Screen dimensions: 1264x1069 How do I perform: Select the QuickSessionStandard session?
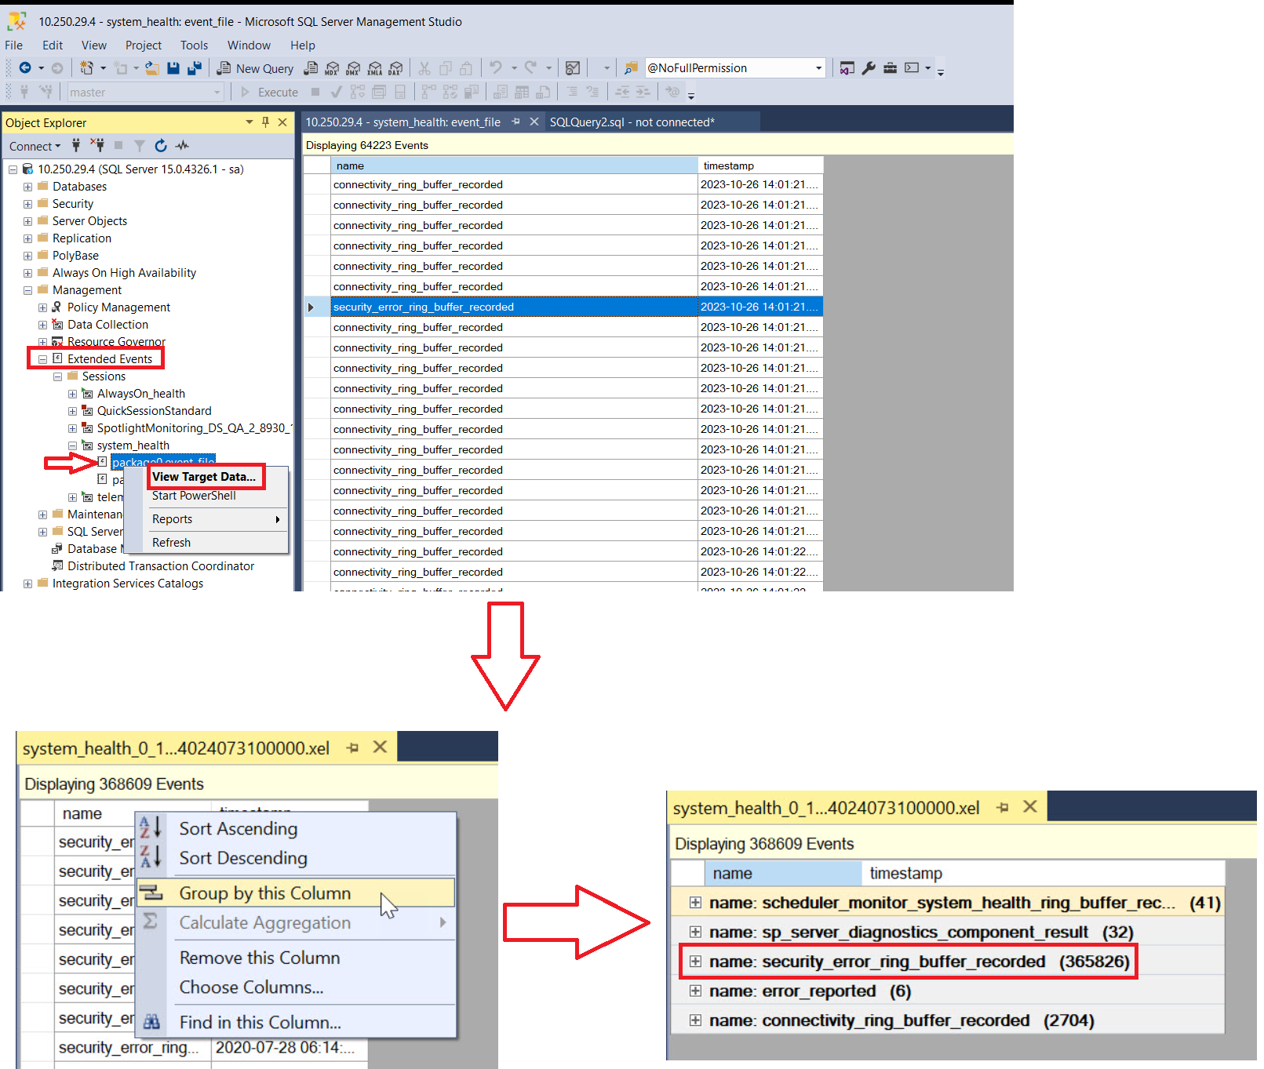[154, 411]
